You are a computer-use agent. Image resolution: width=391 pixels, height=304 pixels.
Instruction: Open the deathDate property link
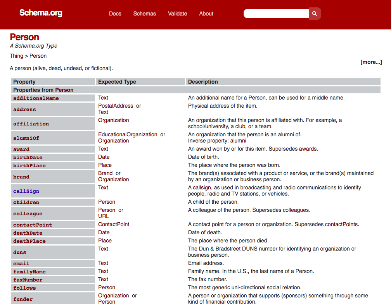[28, 233]
